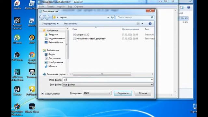Viewport: 208px width, 117px height.
Task: Select the Google Chrome desktop icon
Action: coord(32,58)
